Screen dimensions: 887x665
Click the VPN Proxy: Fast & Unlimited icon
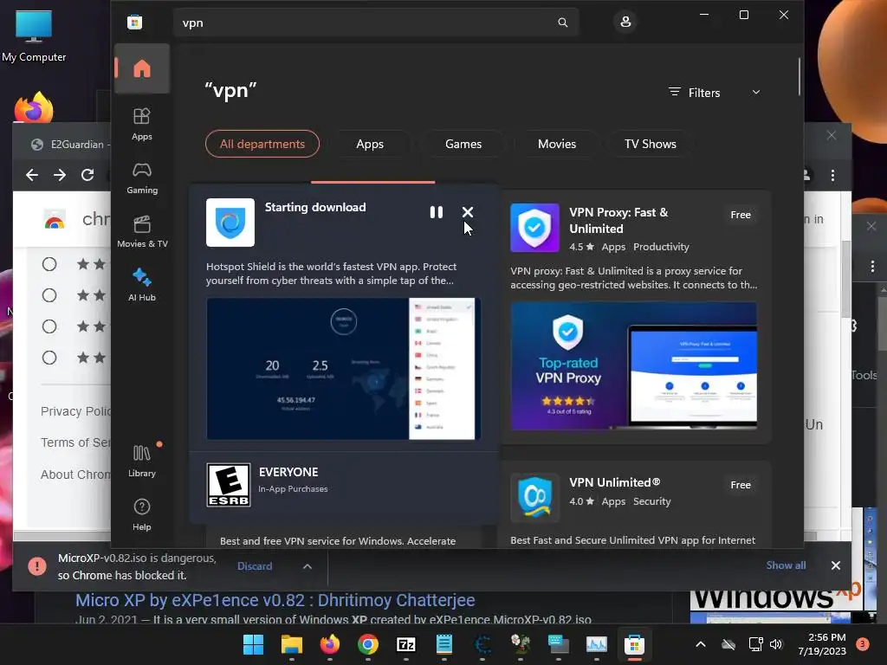534,228
